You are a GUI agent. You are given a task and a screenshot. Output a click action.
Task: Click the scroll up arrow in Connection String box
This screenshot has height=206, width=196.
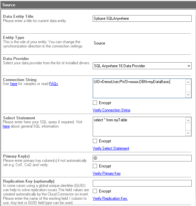pyautogui.click(x=188, y=82)
